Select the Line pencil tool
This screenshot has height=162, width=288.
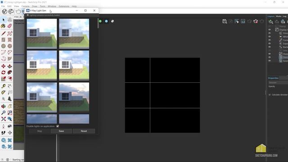tap(3, 33)
